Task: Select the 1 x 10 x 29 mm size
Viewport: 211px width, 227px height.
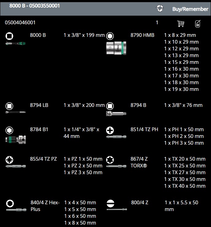Action: coord(181,42)
